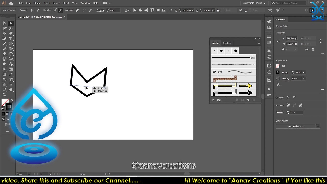Open the artboard navigation dropdown

[50, 174]
